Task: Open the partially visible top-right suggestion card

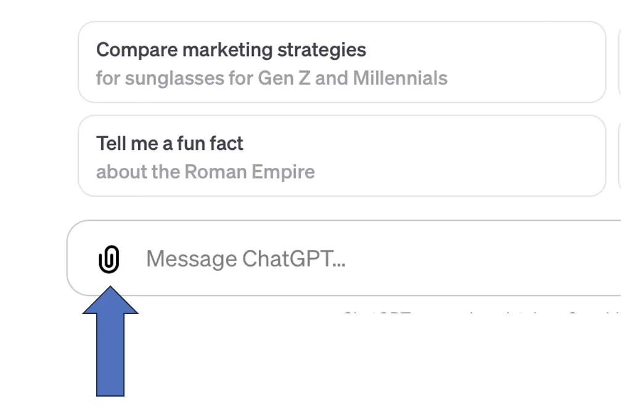Action: click(624, 62)
